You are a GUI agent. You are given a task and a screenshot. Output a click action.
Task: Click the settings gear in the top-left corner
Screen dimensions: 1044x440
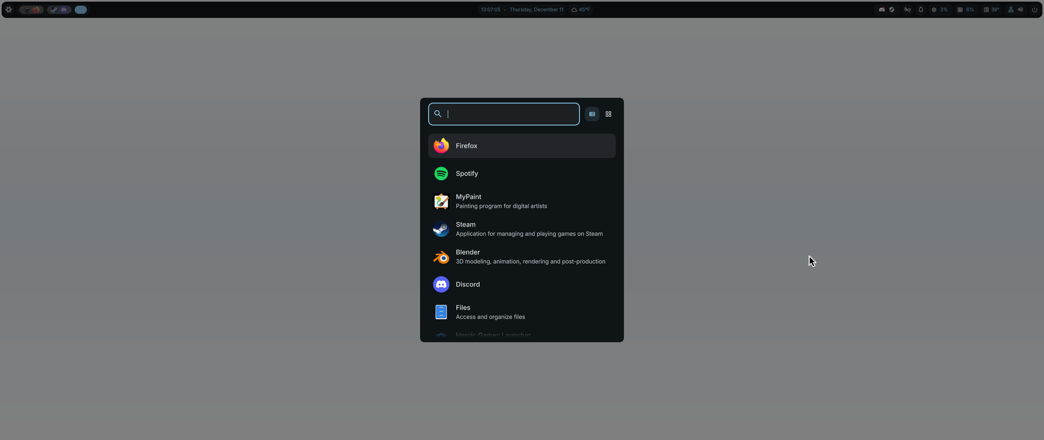tap(9, 9)
